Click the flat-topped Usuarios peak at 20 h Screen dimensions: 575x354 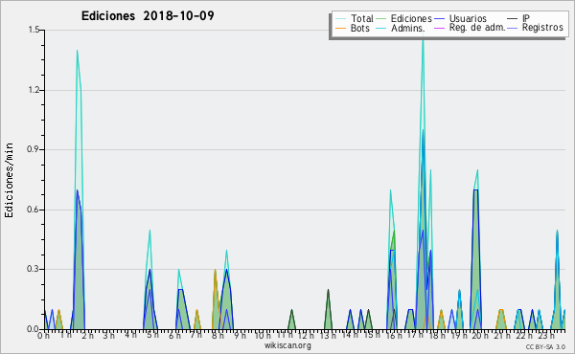click(475, 190)
